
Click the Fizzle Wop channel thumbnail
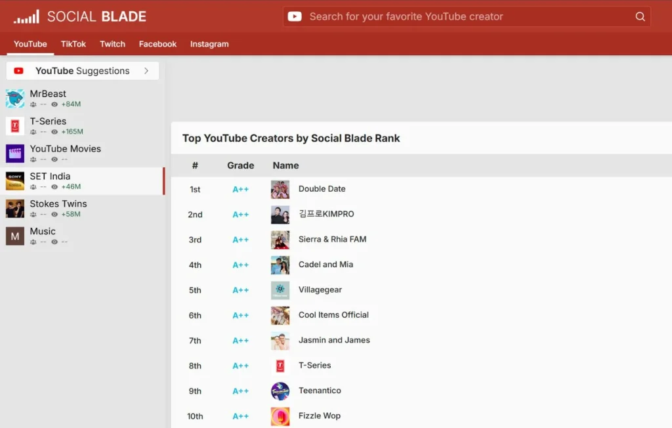(280, 416)
